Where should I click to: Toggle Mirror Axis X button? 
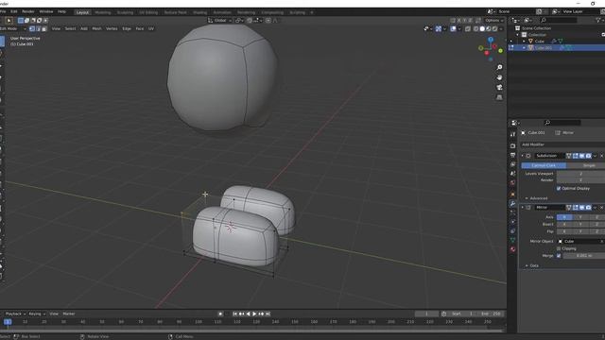[x=564, y=217]
